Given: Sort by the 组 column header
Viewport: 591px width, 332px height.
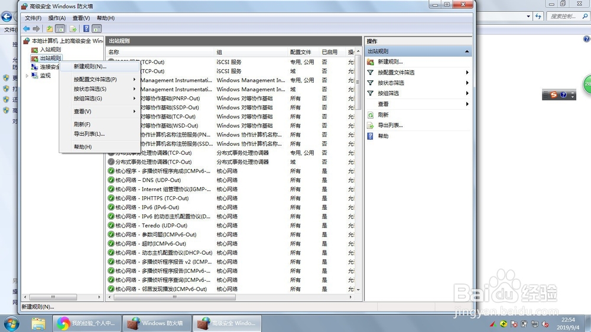Looking at the screenshot, I should (251, 52).
